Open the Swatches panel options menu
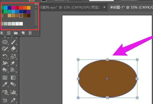Viewport: 153px width, 104px height. [x=37, y=4]
